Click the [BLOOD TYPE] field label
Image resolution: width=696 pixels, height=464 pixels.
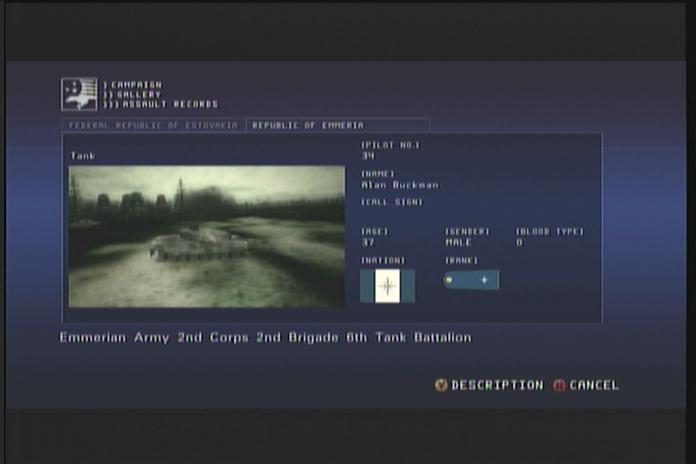click(549, 231)
